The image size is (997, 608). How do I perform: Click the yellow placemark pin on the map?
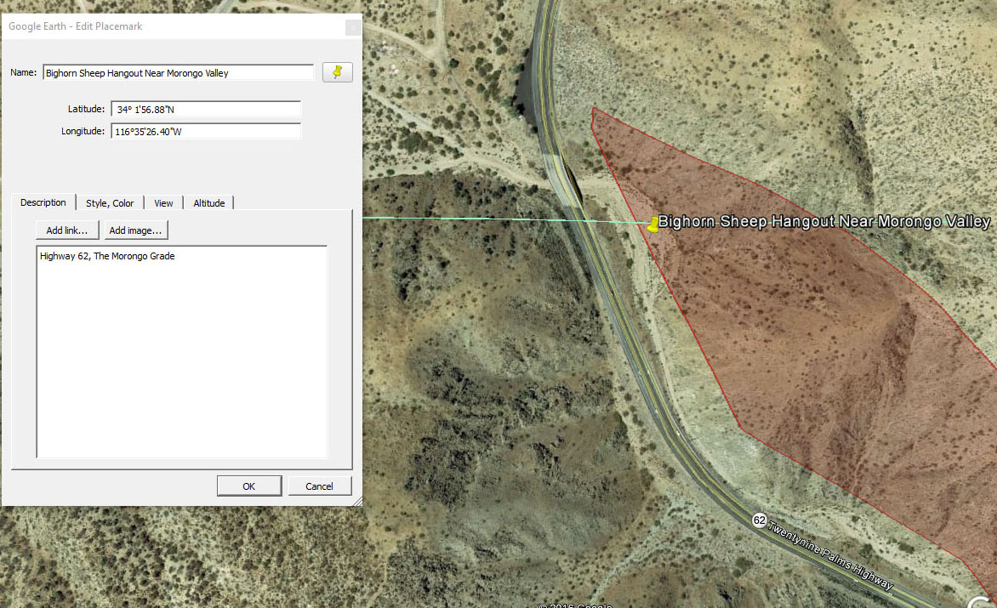(652, 224)
